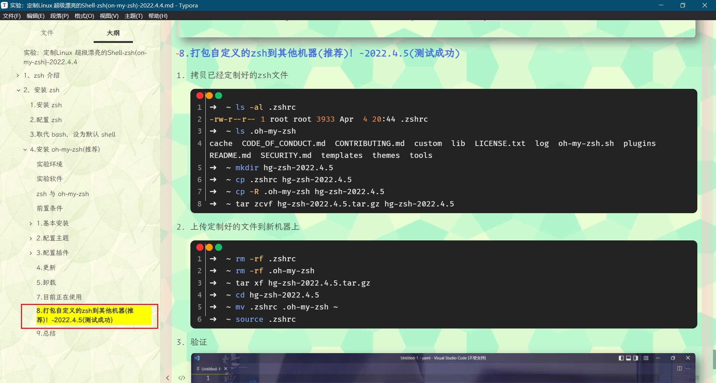This screenshot has height=383, width=716.
Task: Jump to the "9.总结" section via outline
Action: tap(46, 333)
